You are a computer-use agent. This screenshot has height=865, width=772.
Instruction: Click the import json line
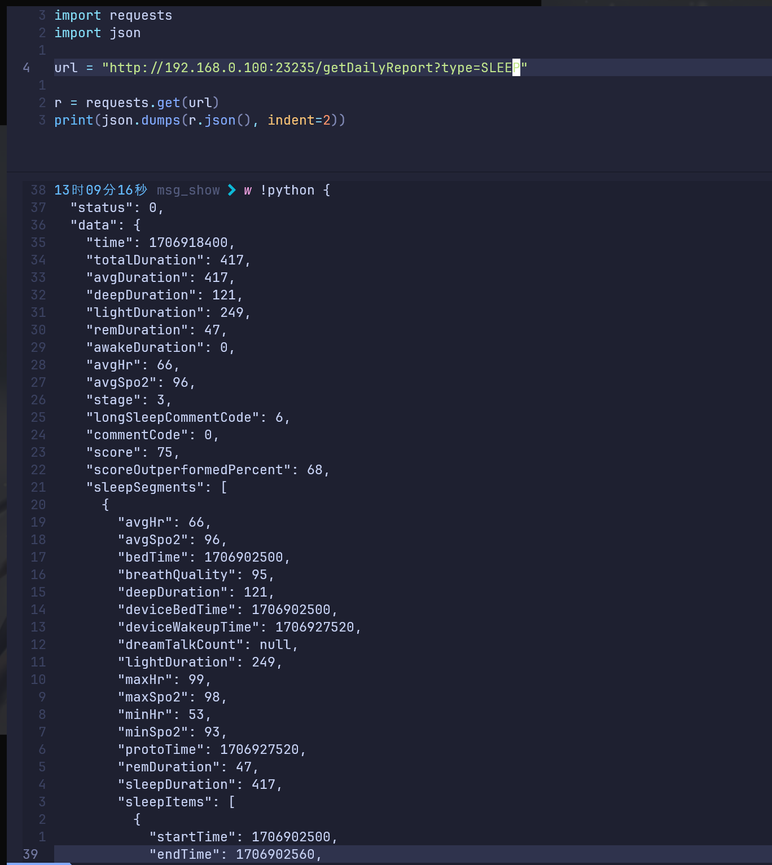coord(97,33)
